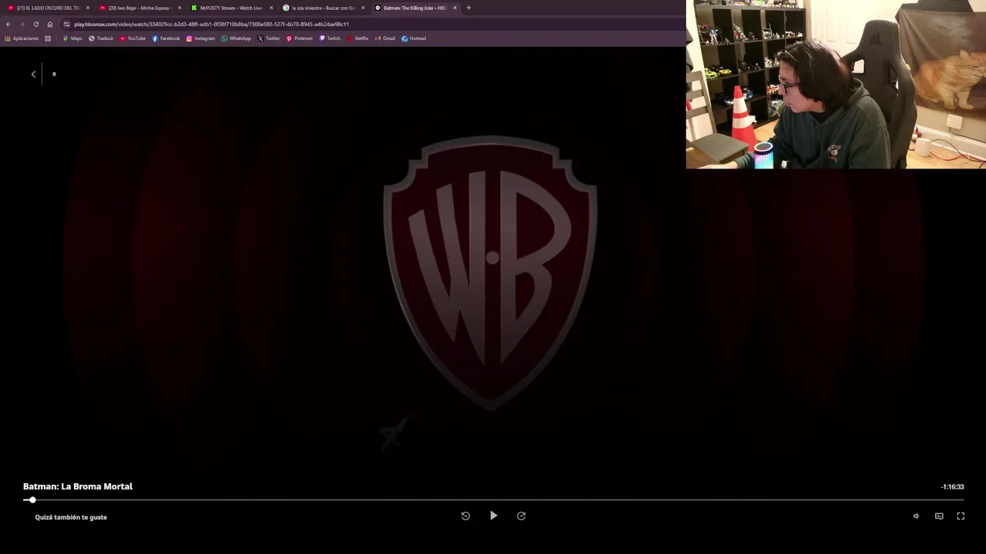
Task: Seek along the video timeline track
Action: [x=493, y=500]
